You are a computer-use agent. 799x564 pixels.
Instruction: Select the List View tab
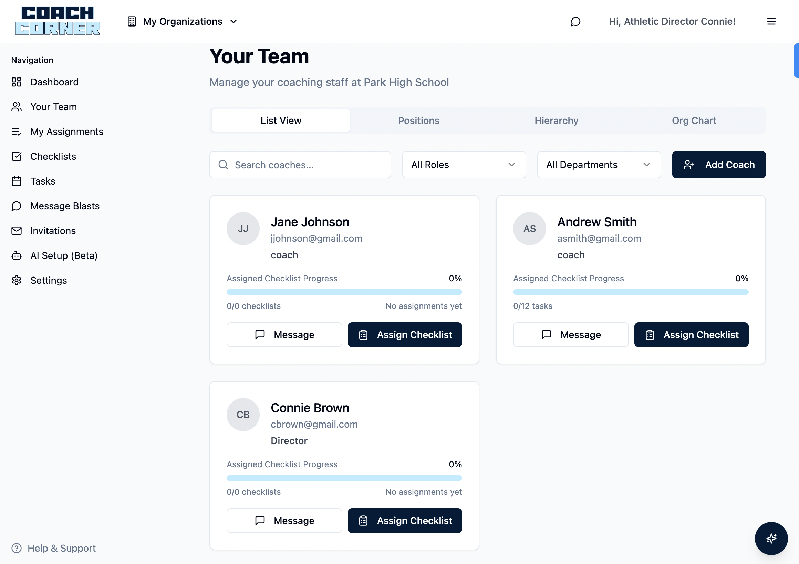pyautogui.click(x=281, y=121)
